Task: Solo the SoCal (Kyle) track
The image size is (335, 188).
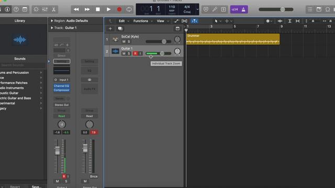Action: coord(129,42)
